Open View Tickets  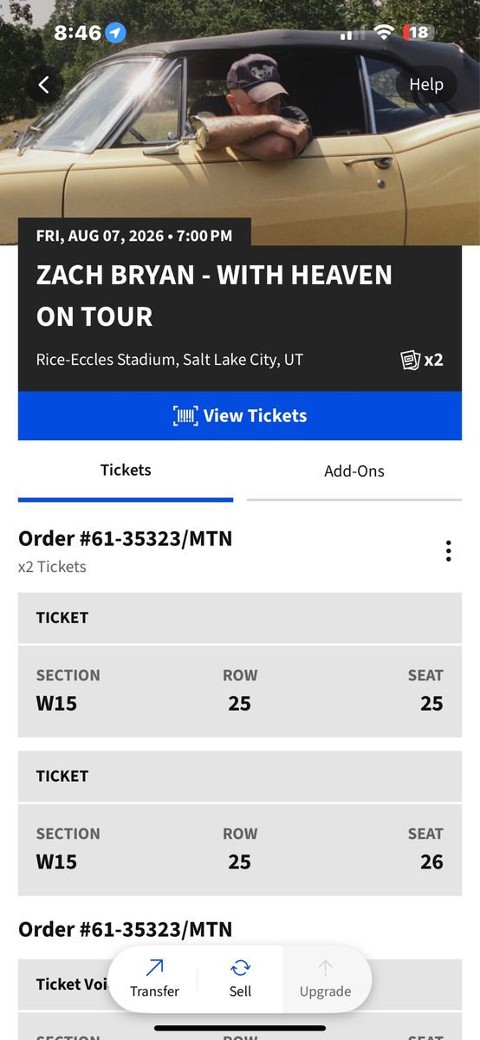click(x=240, y=416)
